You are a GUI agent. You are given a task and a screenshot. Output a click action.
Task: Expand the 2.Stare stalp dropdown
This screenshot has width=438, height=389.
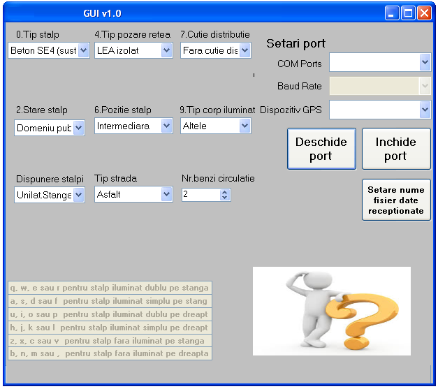pos(78,128)
